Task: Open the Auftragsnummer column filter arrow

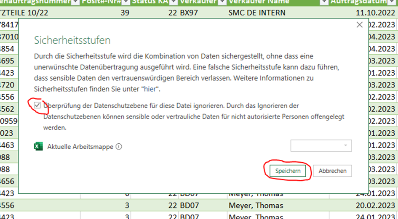Action: point(75,2)
